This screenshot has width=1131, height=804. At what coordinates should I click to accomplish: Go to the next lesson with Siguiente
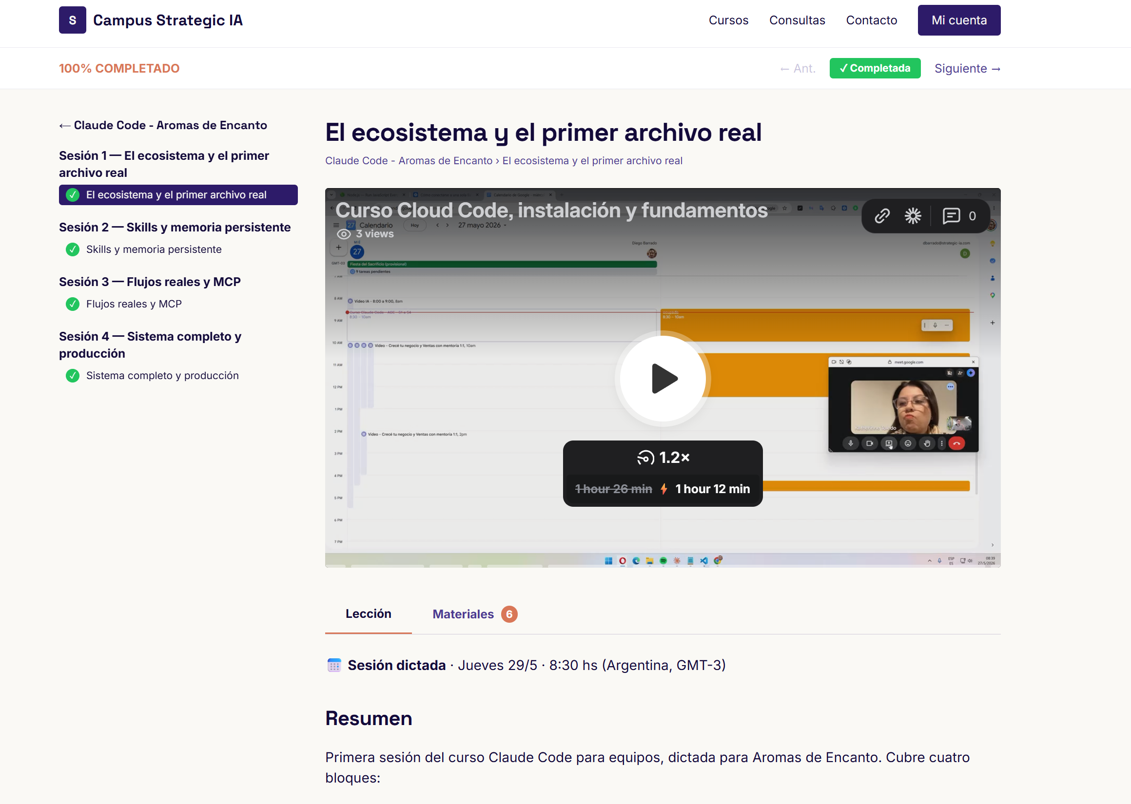pos(967,68)
